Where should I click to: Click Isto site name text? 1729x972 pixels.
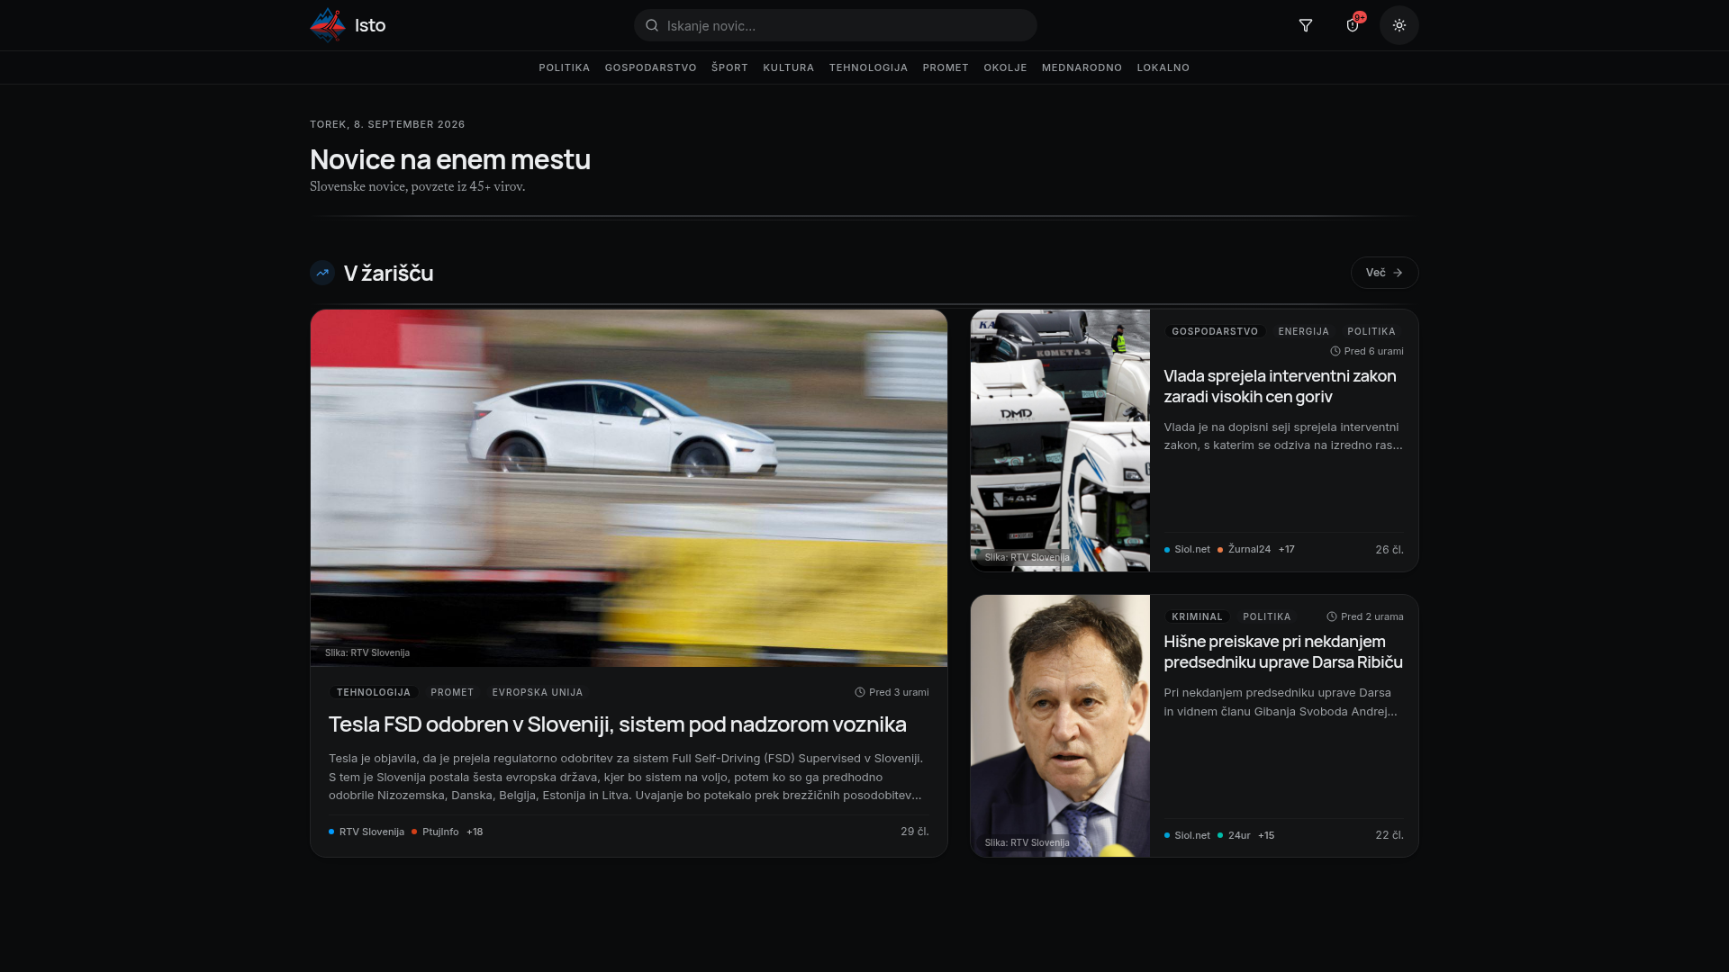[370, 25]
